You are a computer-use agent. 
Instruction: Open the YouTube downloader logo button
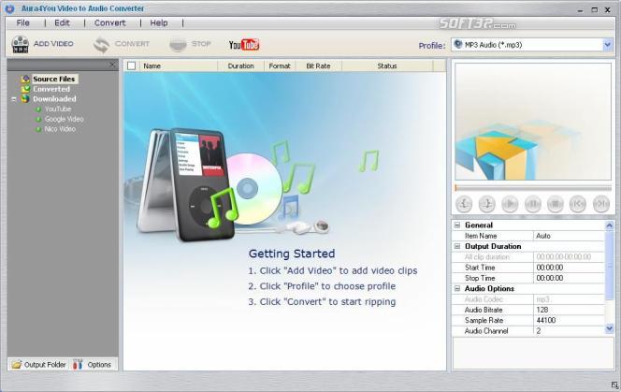click(x=244, y=45)
